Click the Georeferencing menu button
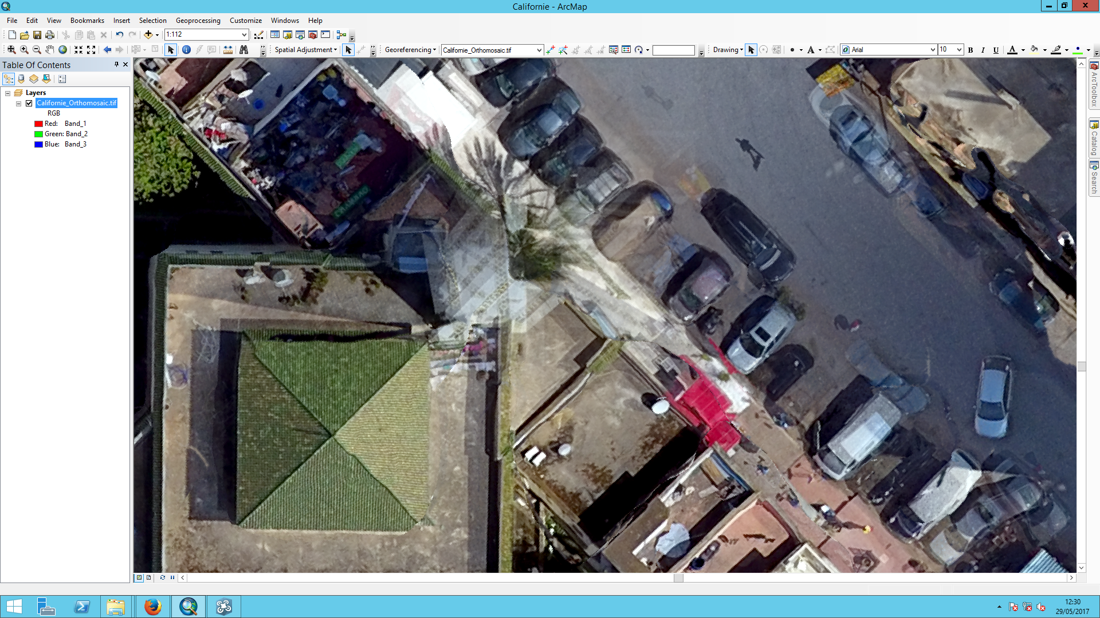The image size is (1100, 618). (x=410, y=50)
